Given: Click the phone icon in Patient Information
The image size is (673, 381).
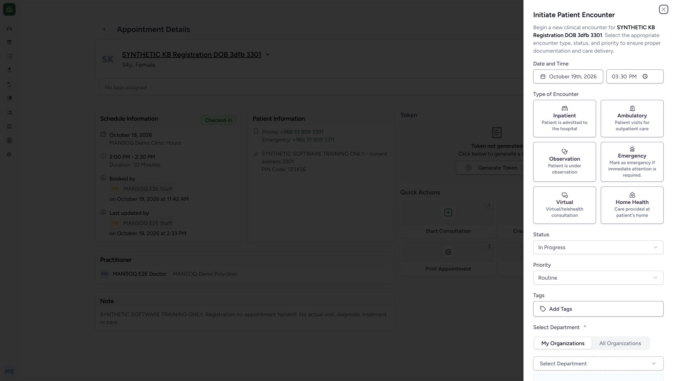Looking at the screenshot, I should point(256,131).
